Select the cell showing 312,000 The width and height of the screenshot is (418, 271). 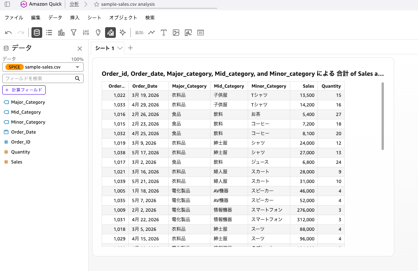pos(304,220)
